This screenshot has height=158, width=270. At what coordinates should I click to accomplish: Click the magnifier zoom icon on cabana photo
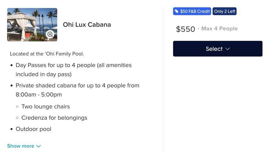50,34
